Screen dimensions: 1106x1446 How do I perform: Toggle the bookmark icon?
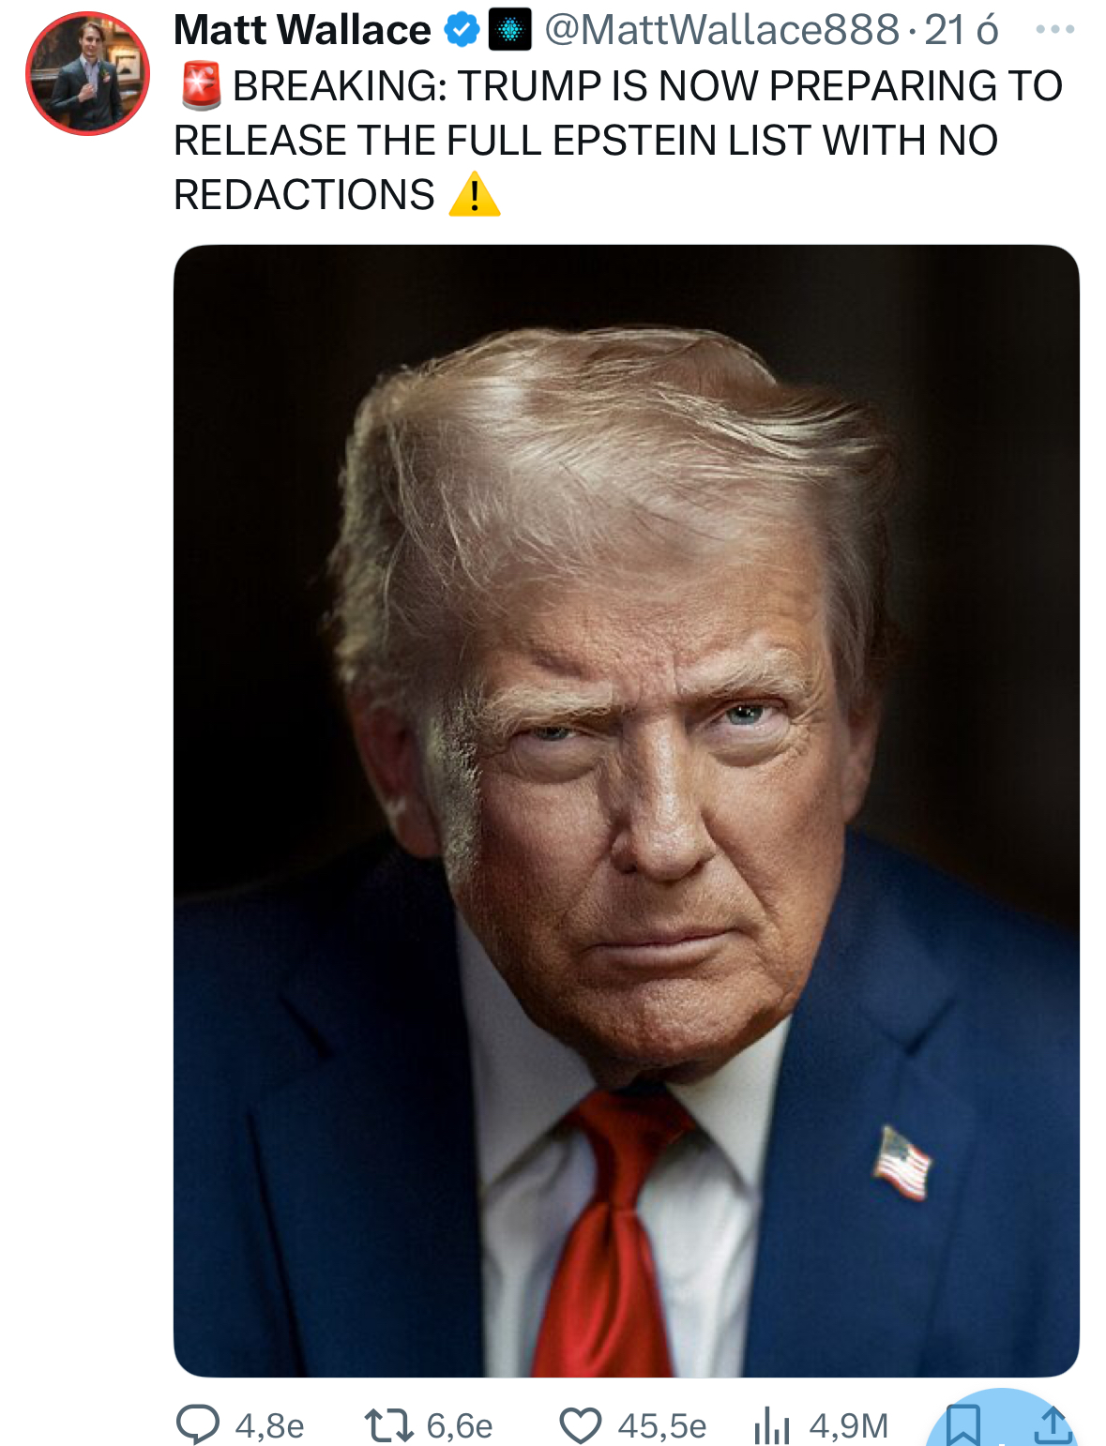click(963, 1424)
